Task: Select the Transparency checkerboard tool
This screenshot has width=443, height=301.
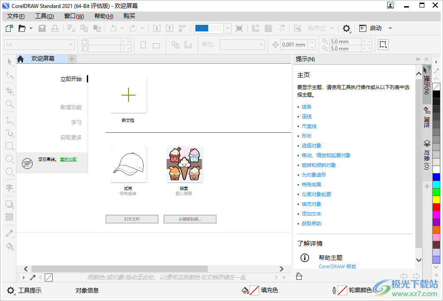Action: pyautogui.click(x=10, y=217)
